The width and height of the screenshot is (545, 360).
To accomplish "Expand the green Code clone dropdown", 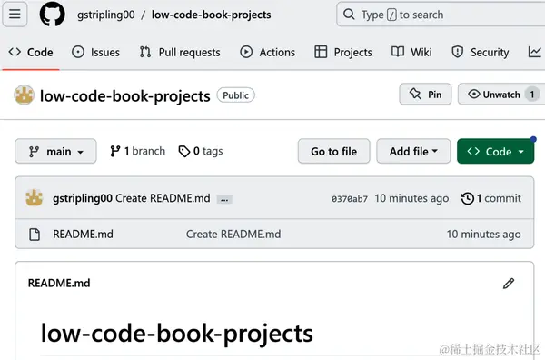I will pos(495,151).
